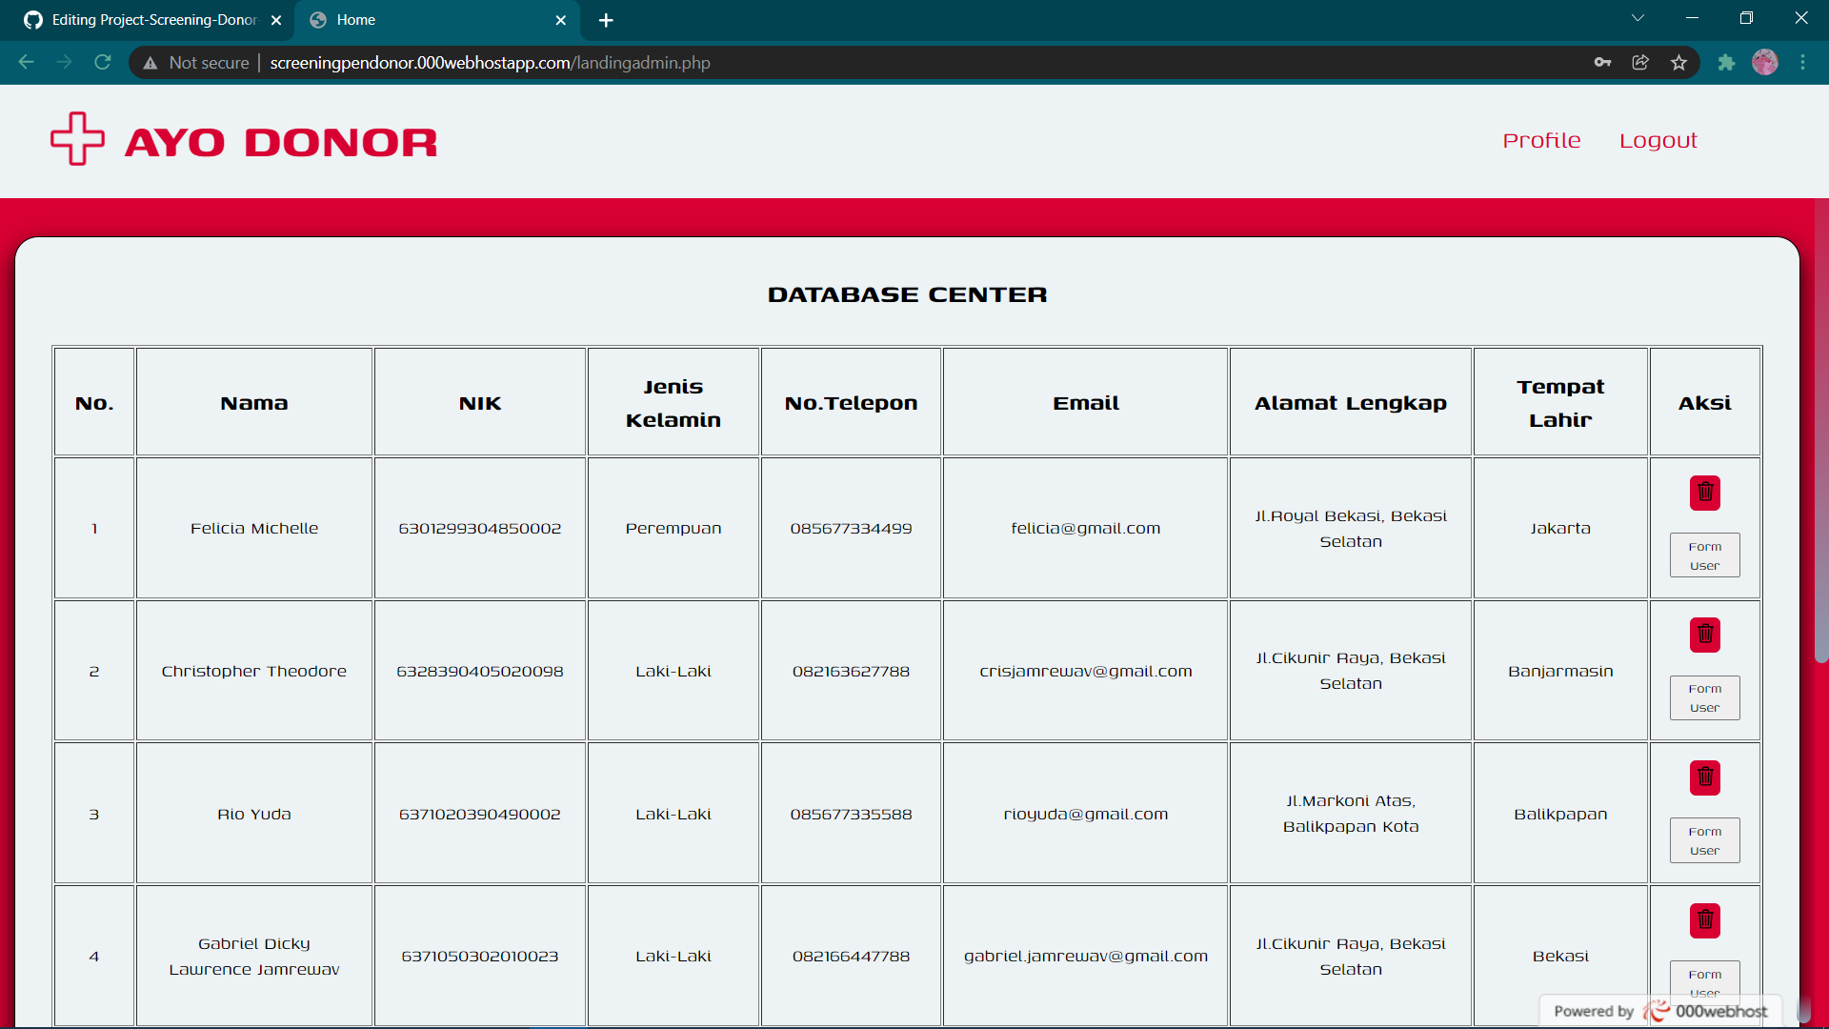Click phone number 085677334499
The image size is (1829, 1029).
click(x=851, y=528)
